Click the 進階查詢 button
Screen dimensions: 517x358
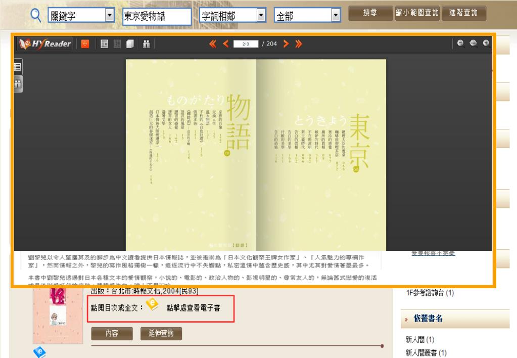pos(463,13)
